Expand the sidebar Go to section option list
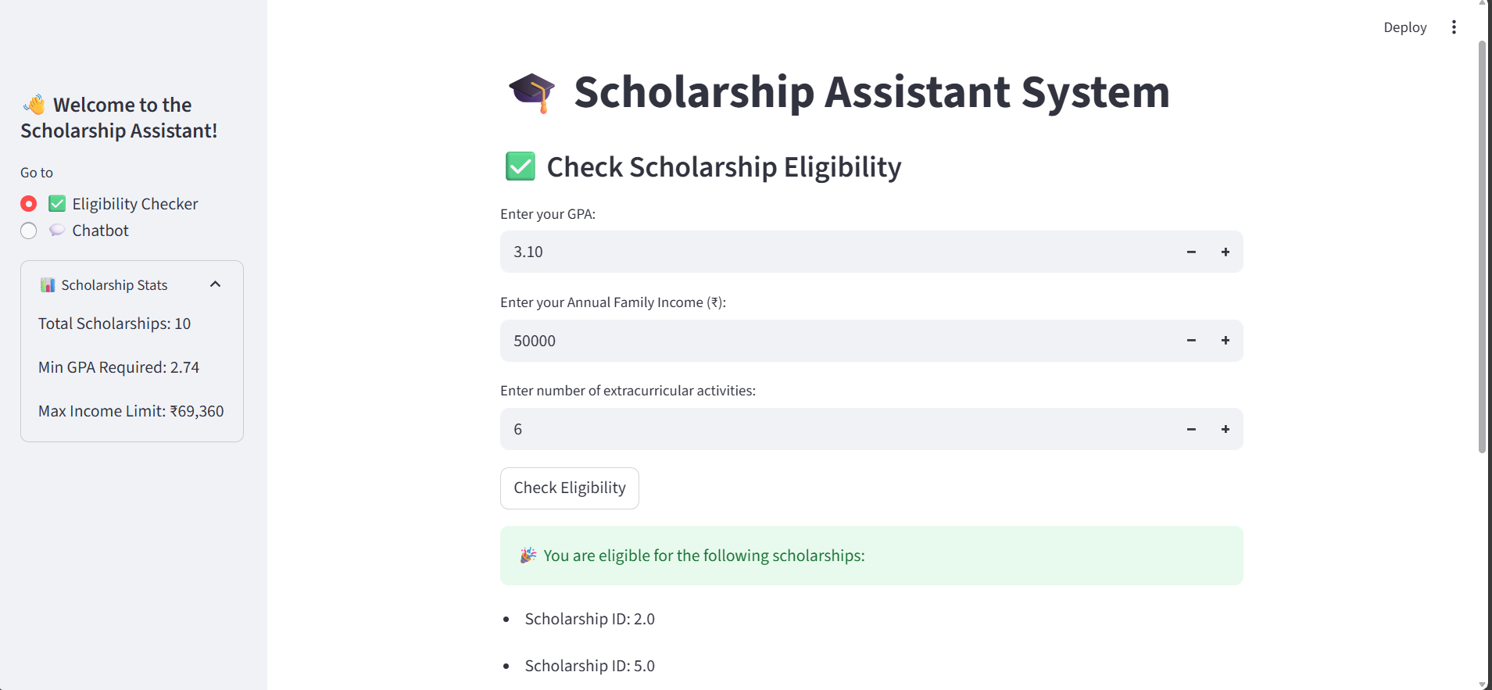1492x690 pixels. (36, 172)
